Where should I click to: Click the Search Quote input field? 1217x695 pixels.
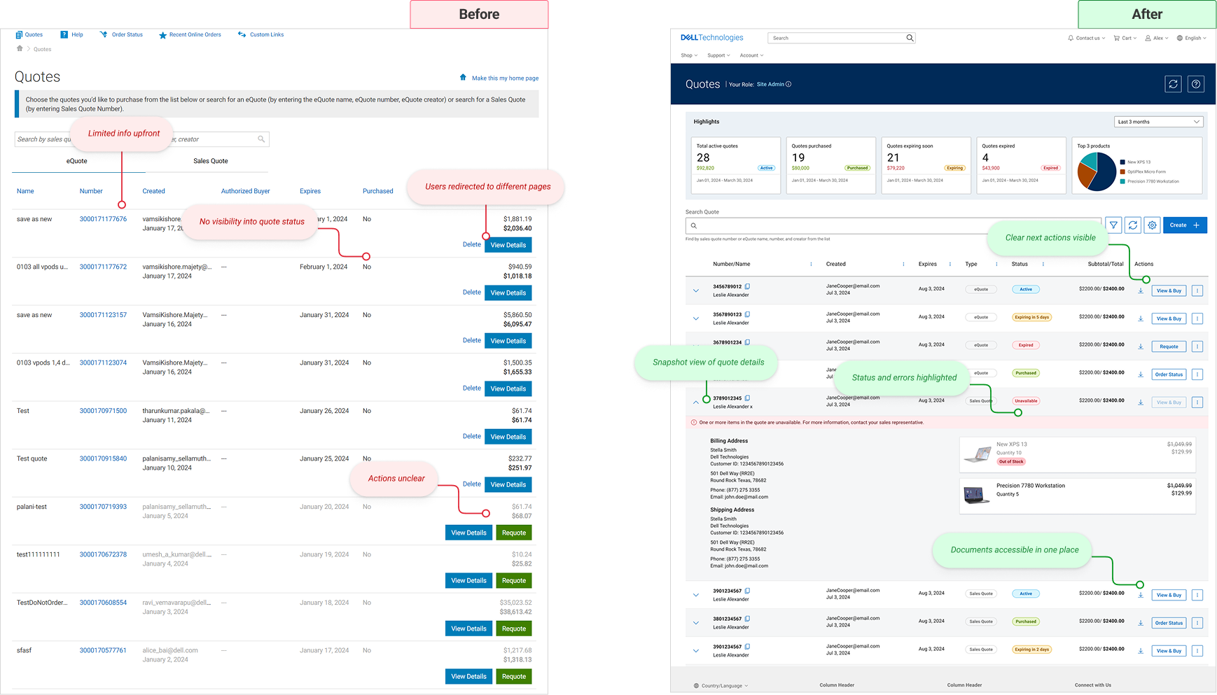coord(893,225)
